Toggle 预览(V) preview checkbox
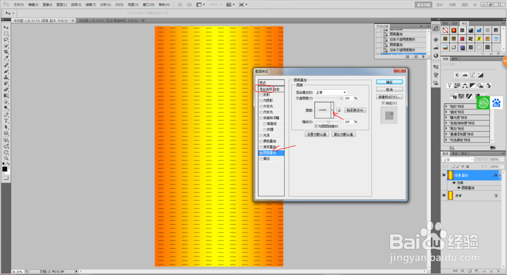 point(383,103)
